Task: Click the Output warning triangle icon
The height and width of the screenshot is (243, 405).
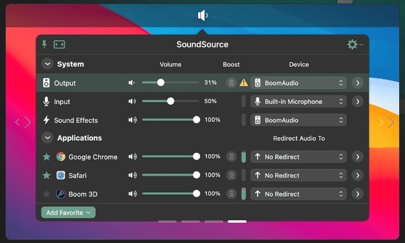Action: coord(244,83)
